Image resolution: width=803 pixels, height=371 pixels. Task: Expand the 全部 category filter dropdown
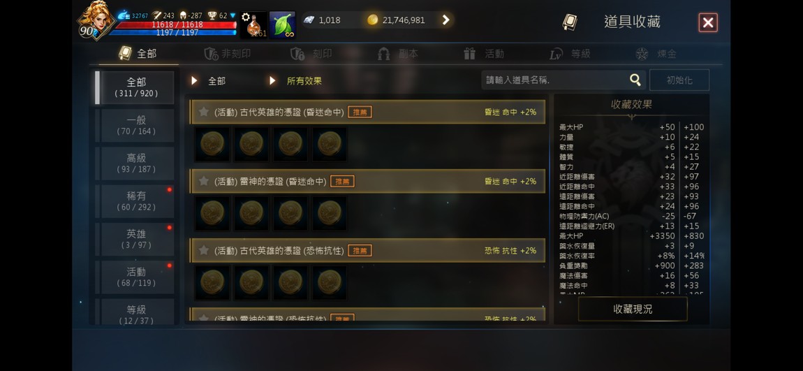point(209,81)
